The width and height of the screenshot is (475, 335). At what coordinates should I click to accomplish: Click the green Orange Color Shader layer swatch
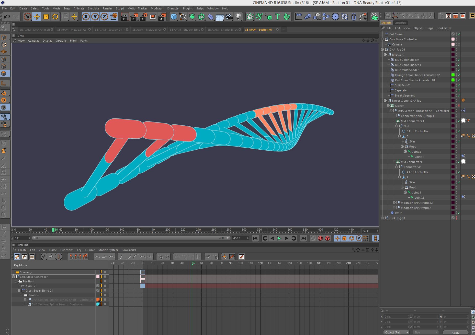[453, 75]
